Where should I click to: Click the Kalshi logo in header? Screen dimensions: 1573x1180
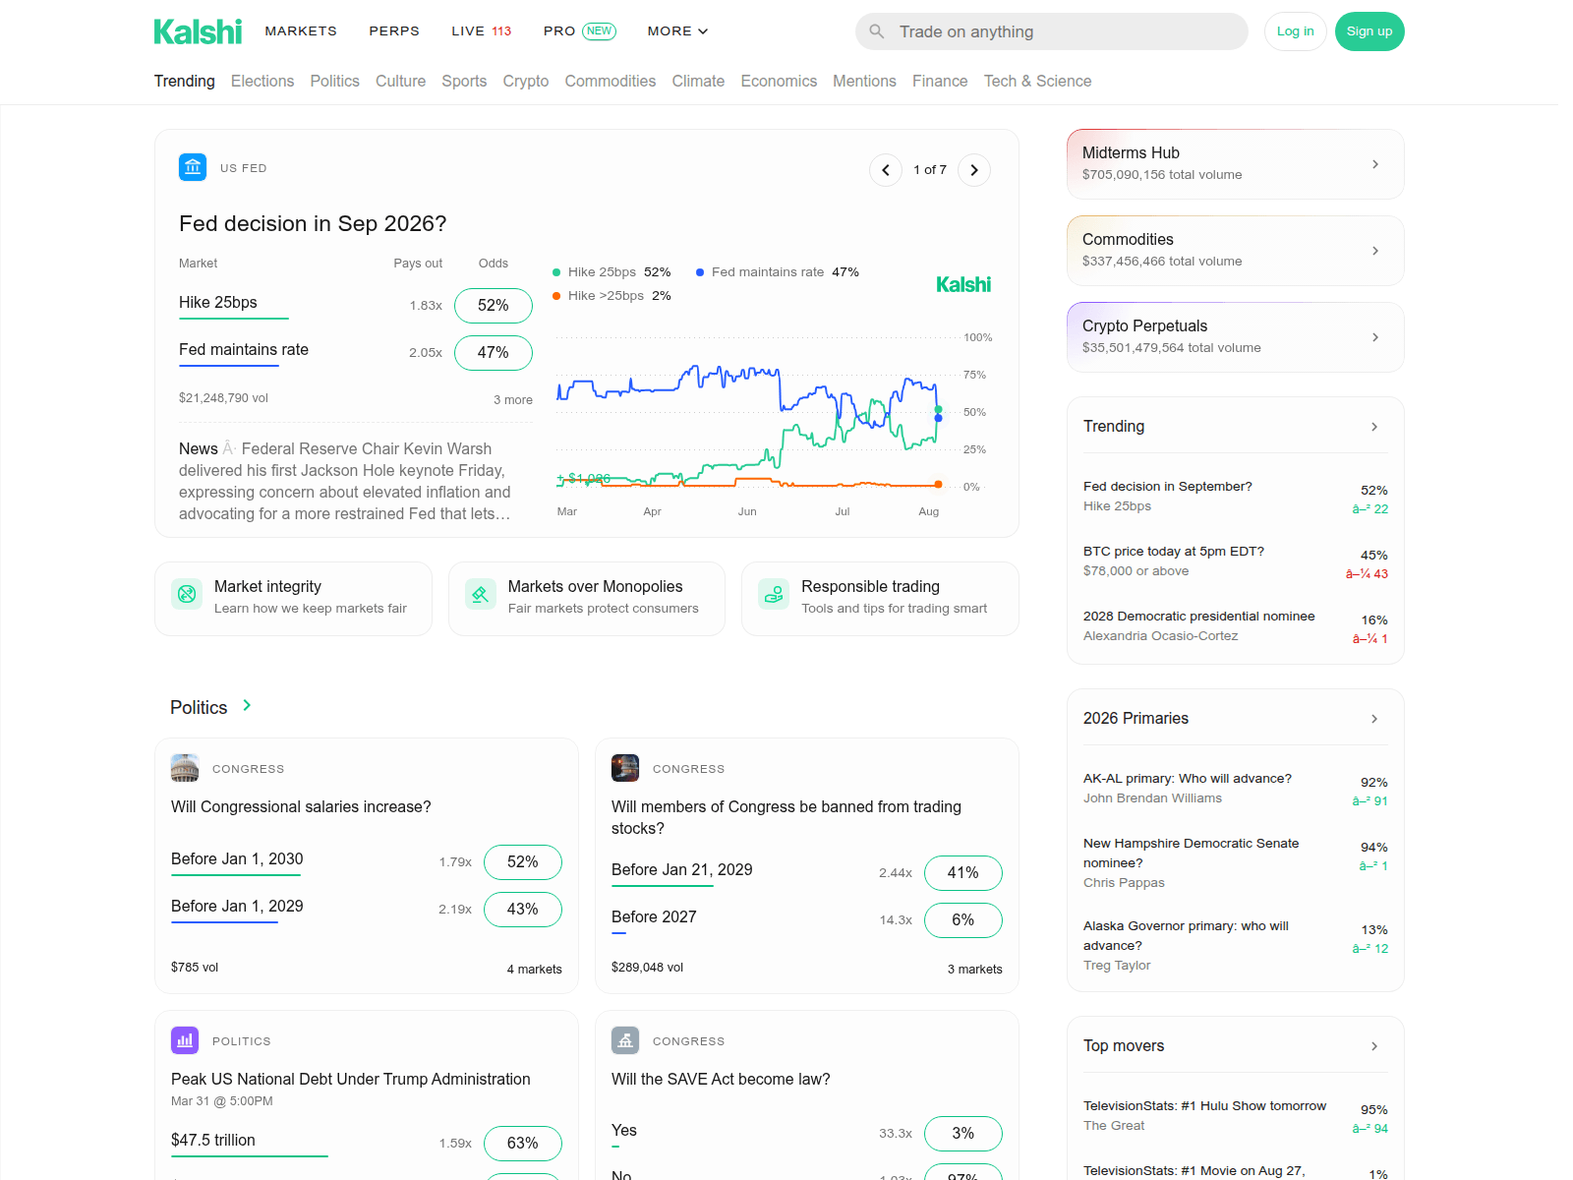coord(198,31)
